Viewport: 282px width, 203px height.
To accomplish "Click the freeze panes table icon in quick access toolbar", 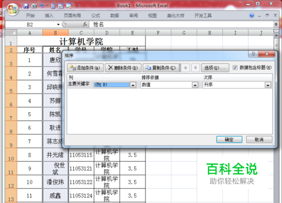I will click(x=61, y=6).
